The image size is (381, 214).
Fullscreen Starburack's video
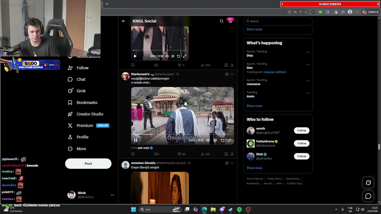(x=229, y=140)
